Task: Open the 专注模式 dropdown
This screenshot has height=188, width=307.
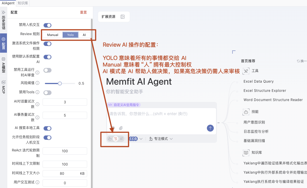Action: (x=161, y=139)
